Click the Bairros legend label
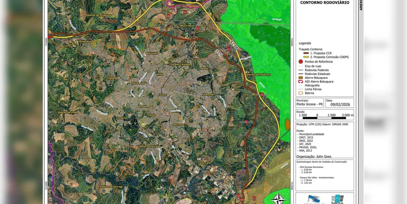Screen dimensions: 407x204 (309, 93)
